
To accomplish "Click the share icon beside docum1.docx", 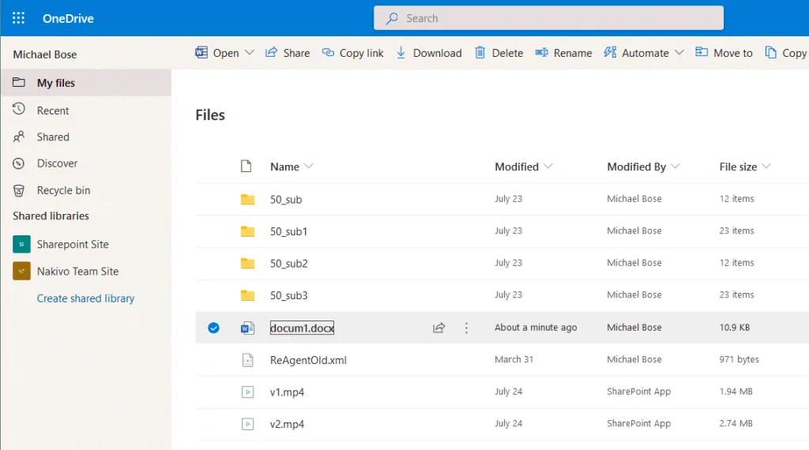I will point(438,328).
